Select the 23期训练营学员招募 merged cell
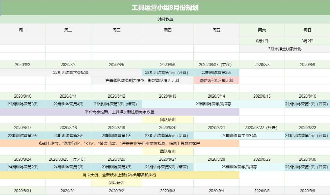The width and height of the screenshot is (330, 195). click(213, 104)
